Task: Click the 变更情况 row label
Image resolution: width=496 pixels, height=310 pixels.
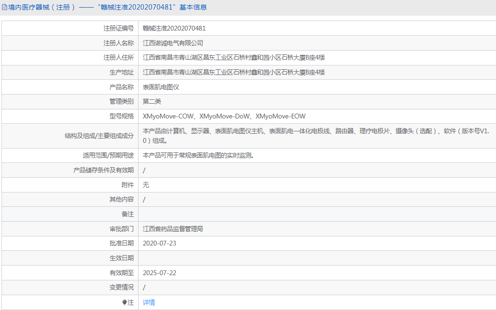Action: pyautogui.click(x=121, y=288)
